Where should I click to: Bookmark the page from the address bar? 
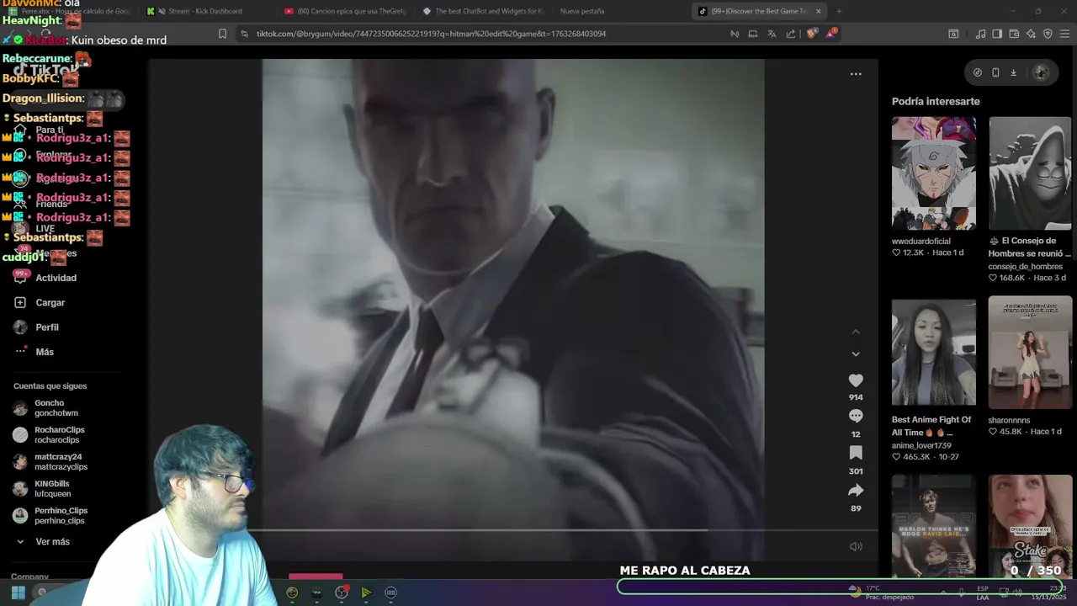point(222,34)
